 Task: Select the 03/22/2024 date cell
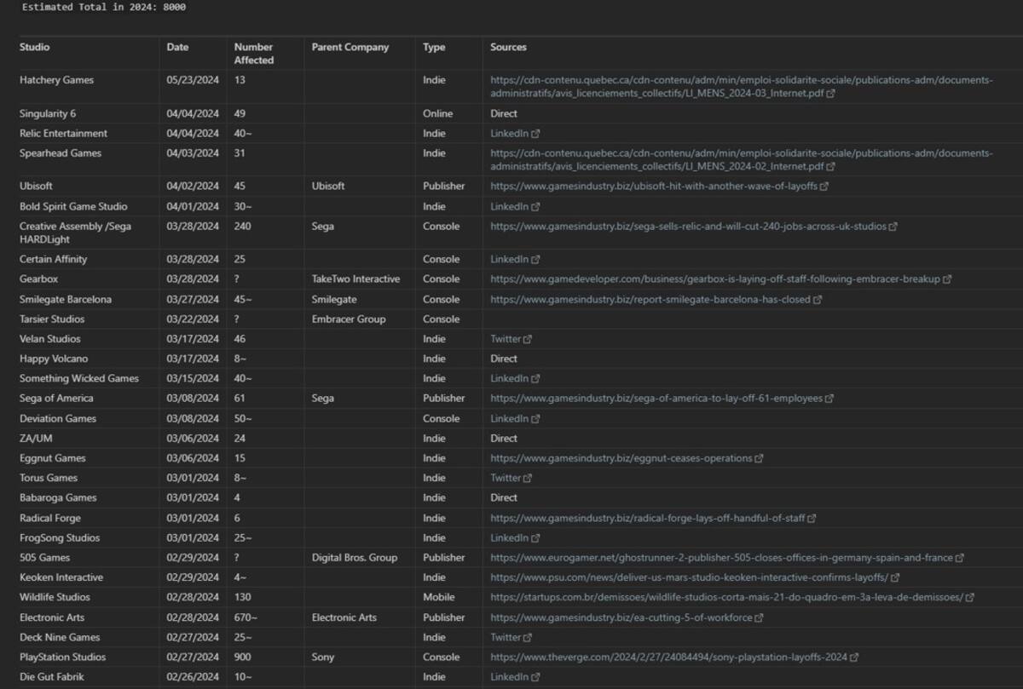pyautogui.click(x=193, y=319)
